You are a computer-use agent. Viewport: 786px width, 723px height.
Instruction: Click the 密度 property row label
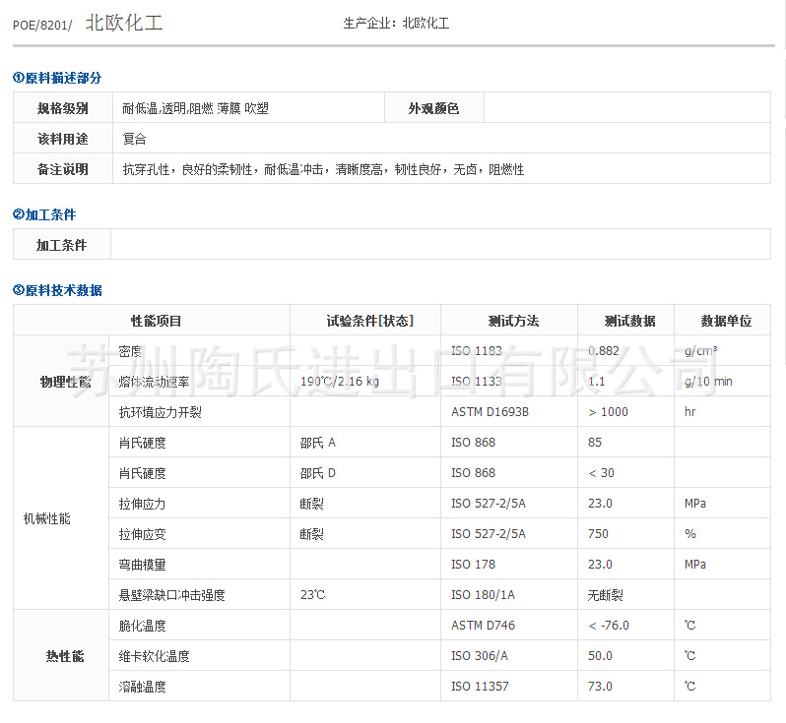pyautogui.click(x=130, y=351)
